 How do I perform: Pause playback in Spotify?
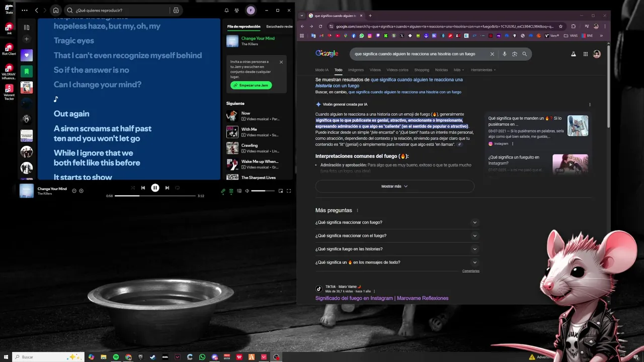coord(155,188)
